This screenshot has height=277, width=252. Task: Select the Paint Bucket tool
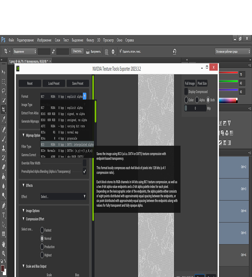[4, 176]
